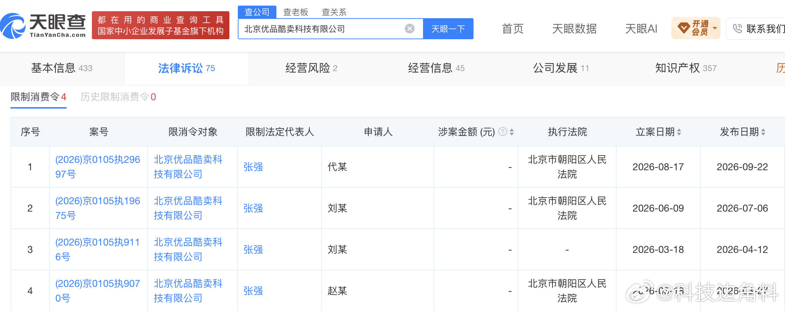Screen dimensions: 785x311
Task: Open the 基本信息 tab
Action: 62,68
